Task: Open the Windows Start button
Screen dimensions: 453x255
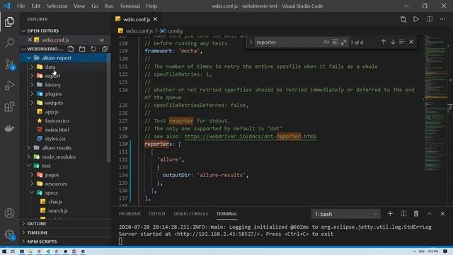Action: coord(4,251)
